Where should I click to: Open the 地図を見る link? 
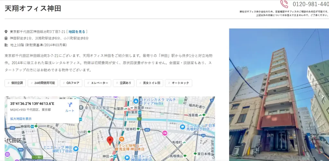[x=77, y=32]
